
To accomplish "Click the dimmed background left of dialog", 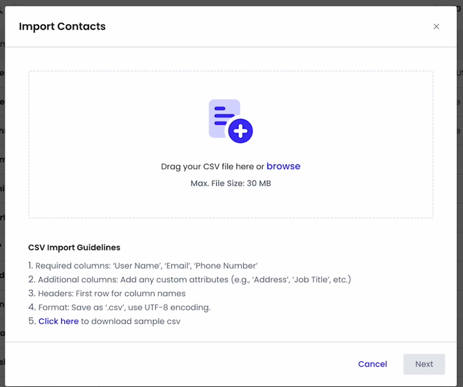I will pyautogui.click(x=2, y=189).
